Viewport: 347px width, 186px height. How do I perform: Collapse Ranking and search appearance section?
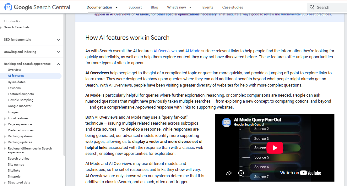(58, 64)
